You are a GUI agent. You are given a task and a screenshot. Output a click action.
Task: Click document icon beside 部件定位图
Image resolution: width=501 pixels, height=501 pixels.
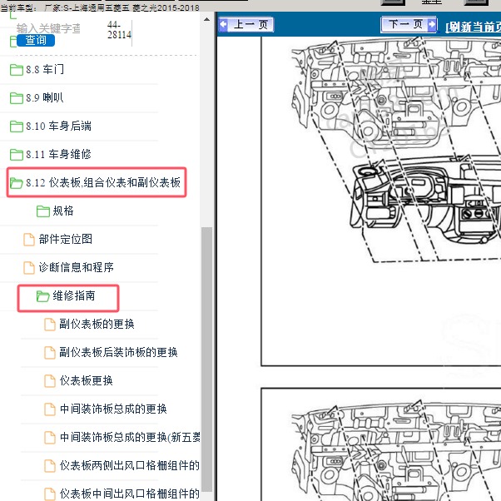[x=29, y=240]
